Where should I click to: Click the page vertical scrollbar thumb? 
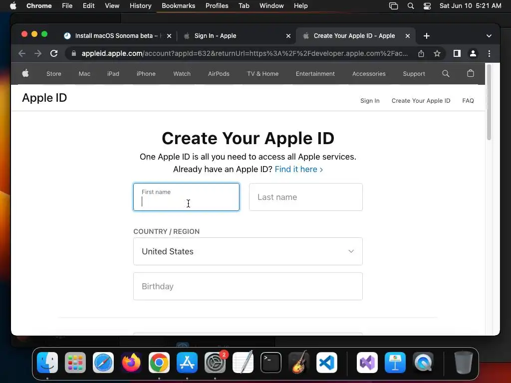[x=489, y=103]
